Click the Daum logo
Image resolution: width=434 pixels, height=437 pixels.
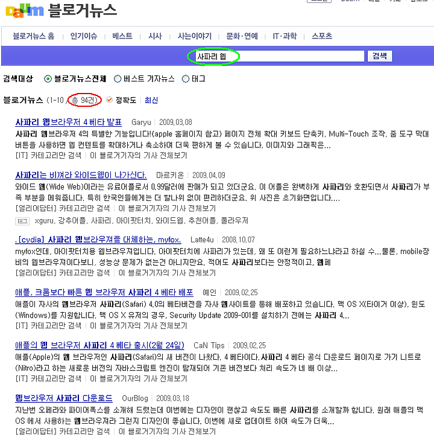pos(25,11)
